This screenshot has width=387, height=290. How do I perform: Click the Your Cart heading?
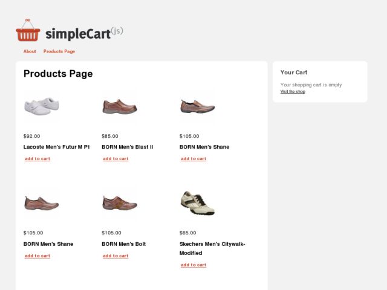pyautogui.click(x=294, y=72)
